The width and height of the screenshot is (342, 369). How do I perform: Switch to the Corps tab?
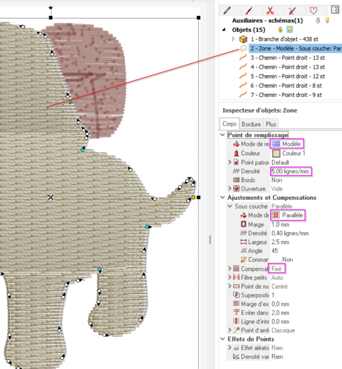[230, 124]
